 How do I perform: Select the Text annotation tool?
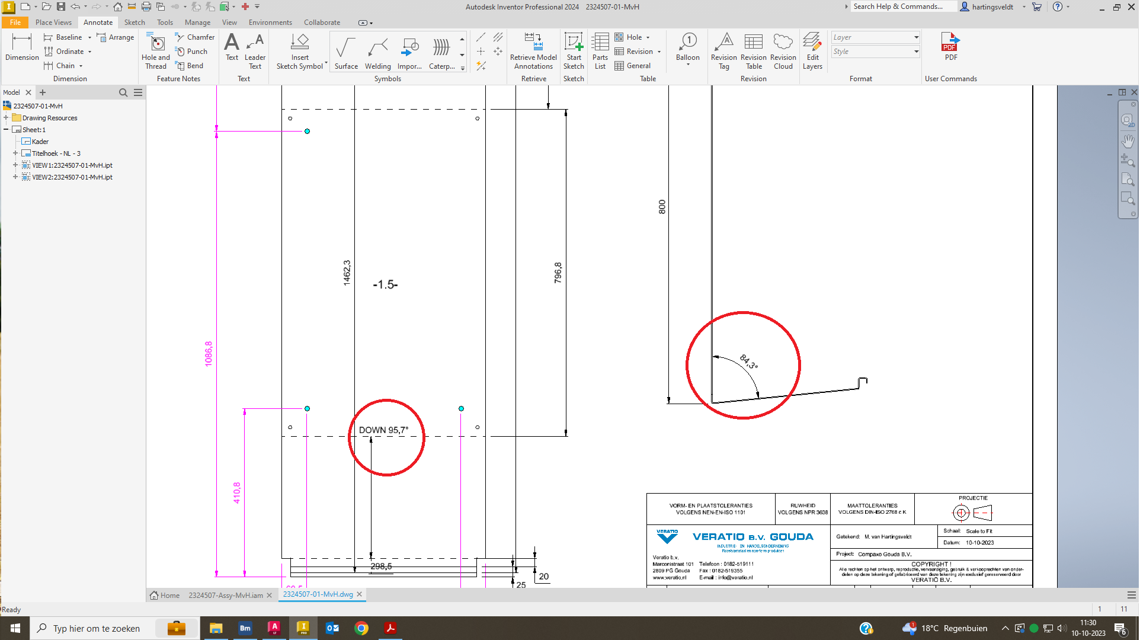[231, 51]
